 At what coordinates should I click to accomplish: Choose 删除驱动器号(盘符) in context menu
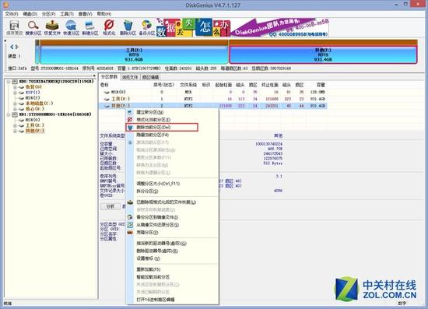point(157,251)
